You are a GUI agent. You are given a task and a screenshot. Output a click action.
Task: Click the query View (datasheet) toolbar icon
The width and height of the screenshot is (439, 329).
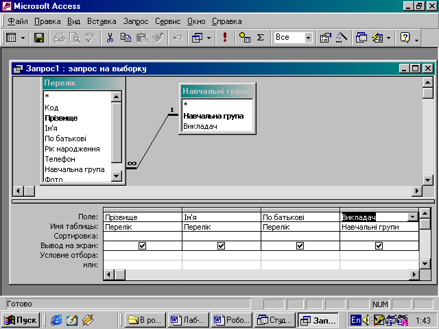click(11, 38)
